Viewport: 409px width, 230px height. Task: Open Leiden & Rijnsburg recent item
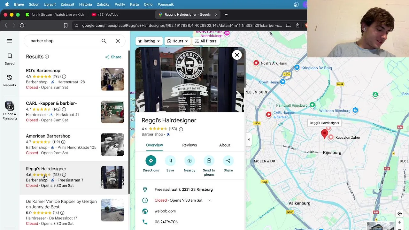pyautogui.click(x=10, y=111)
